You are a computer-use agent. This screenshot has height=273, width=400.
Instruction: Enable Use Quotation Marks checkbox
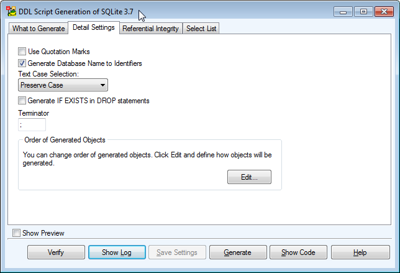[x=22, y=52]
